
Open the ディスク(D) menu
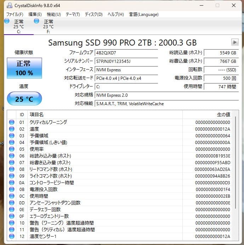94,14
